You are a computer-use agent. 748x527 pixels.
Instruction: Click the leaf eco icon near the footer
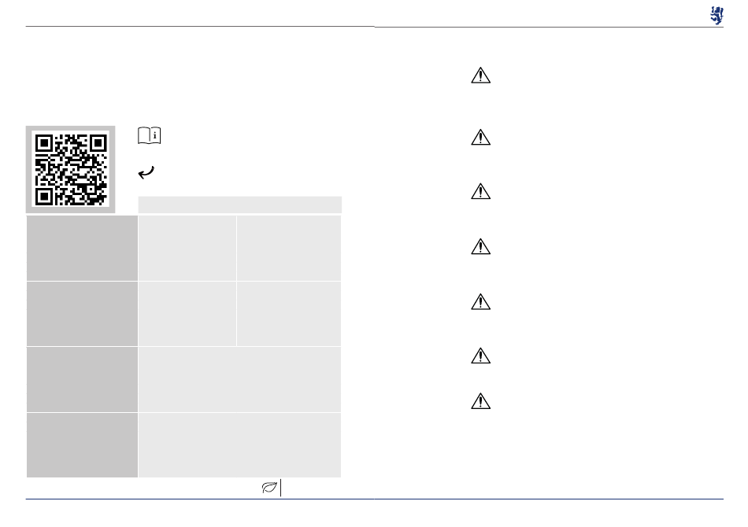(269, 488)
